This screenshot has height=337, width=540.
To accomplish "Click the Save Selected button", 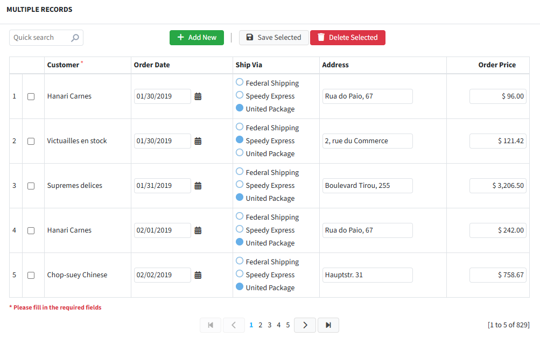I will [x=273, y=38].
